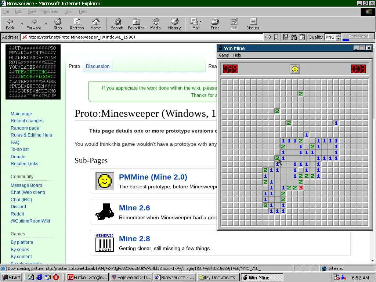Click the clipboard icon near Quality

(x=302, y=37)
